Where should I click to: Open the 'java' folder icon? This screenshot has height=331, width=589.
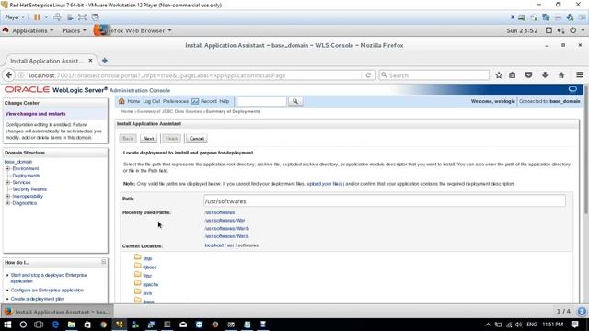point(138,292)
